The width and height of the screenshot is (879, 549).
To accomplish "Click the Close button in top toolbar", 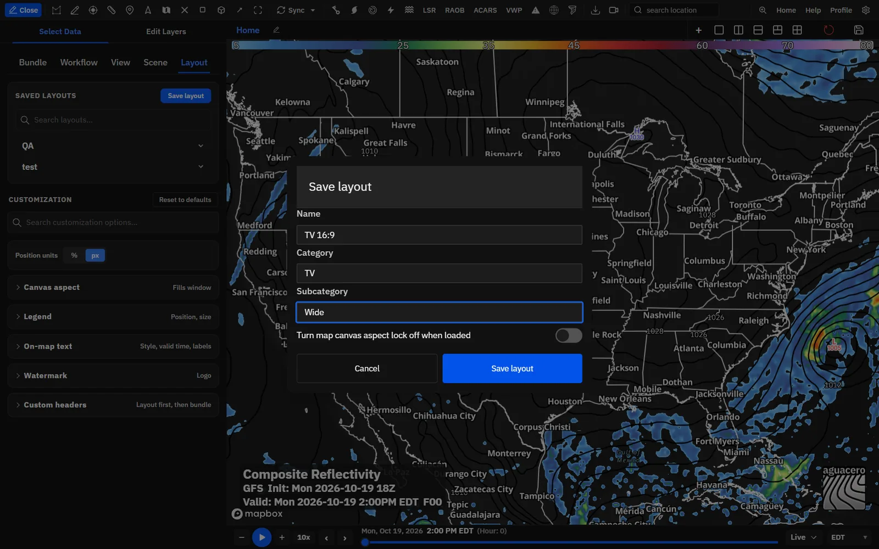I will coord(23,10).
